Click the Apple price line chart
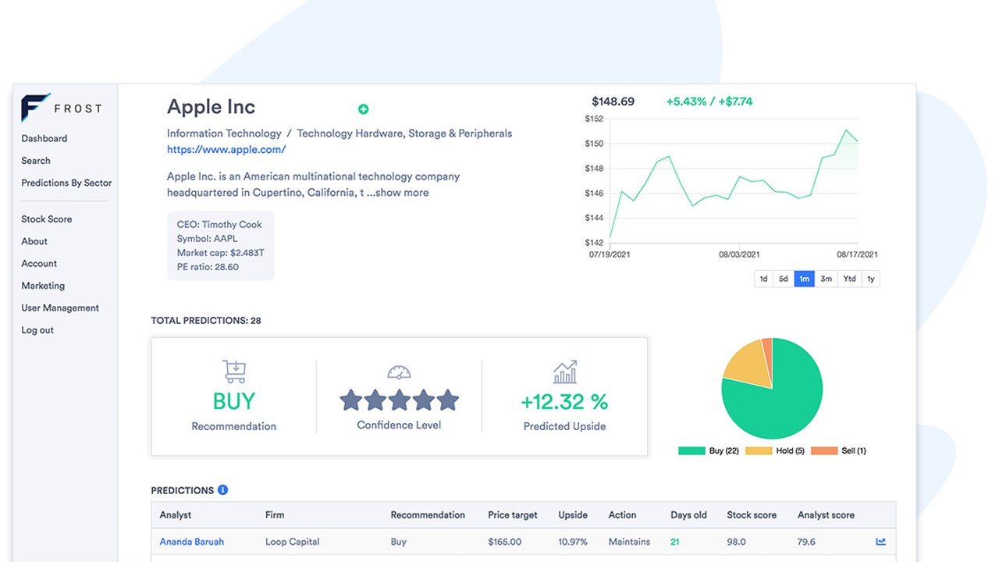 click(x=734, y=183)
